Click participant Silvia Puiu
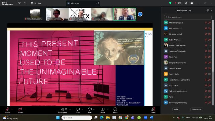Screen dimensions: 215x121 [187, 57]
